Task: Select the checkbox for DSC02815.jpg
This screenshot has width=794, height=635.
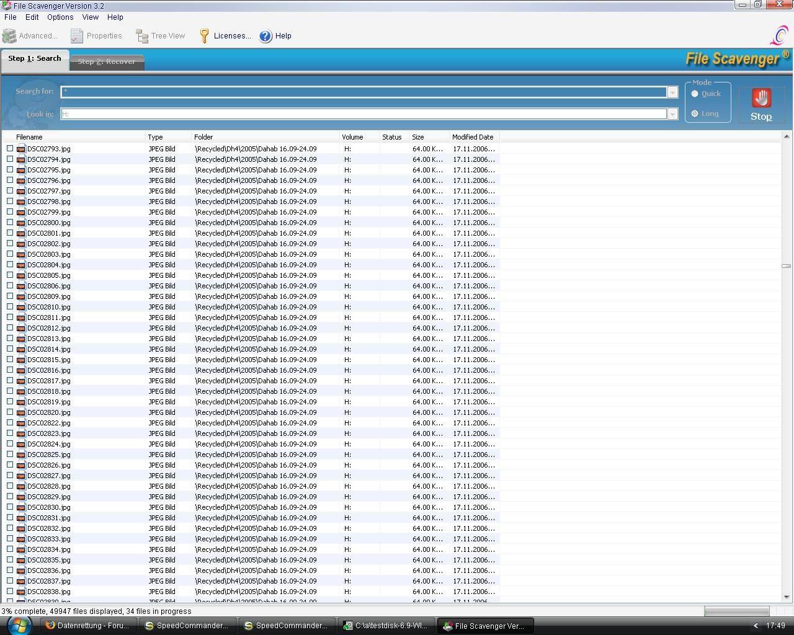Action: pyautogui.click(x=10, y=360)
